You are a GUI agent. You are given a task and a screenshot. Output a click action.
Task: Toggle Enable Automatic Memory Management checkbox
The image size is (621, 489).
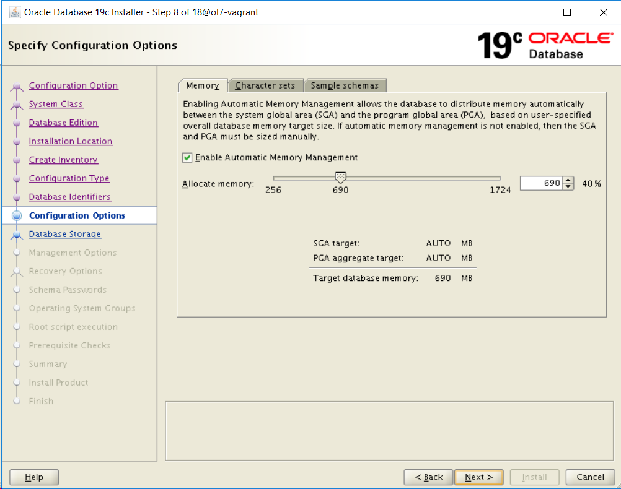coord(187,157)
